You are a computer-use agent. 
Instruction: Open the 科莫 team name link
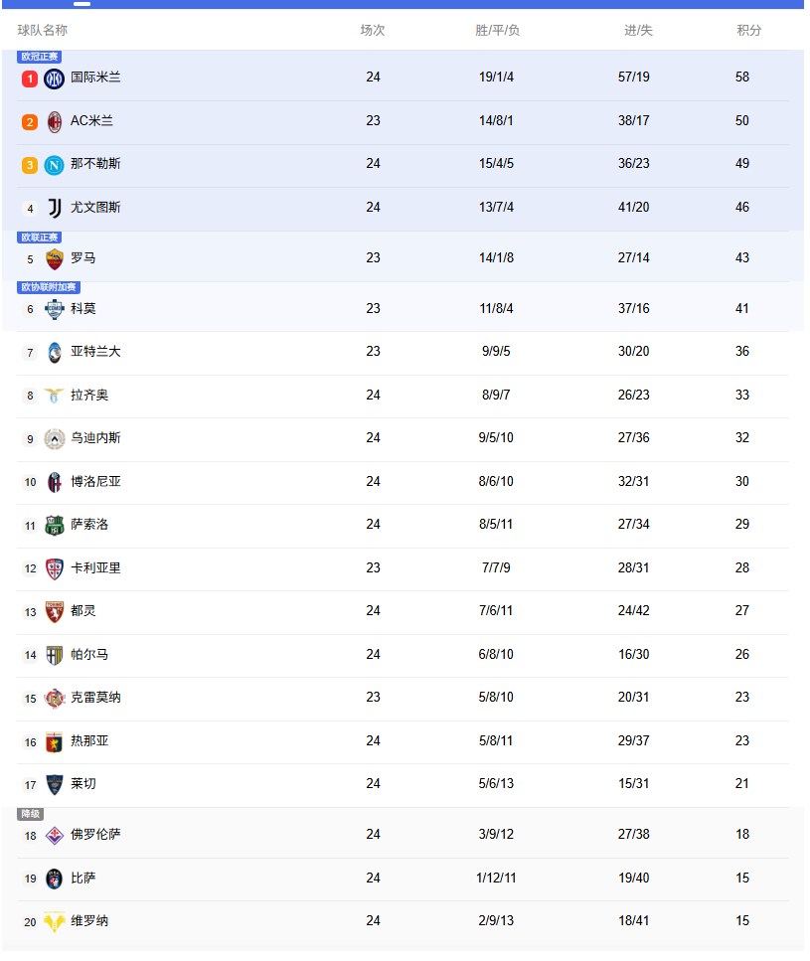pyautogui.click(x=83, y=309)
